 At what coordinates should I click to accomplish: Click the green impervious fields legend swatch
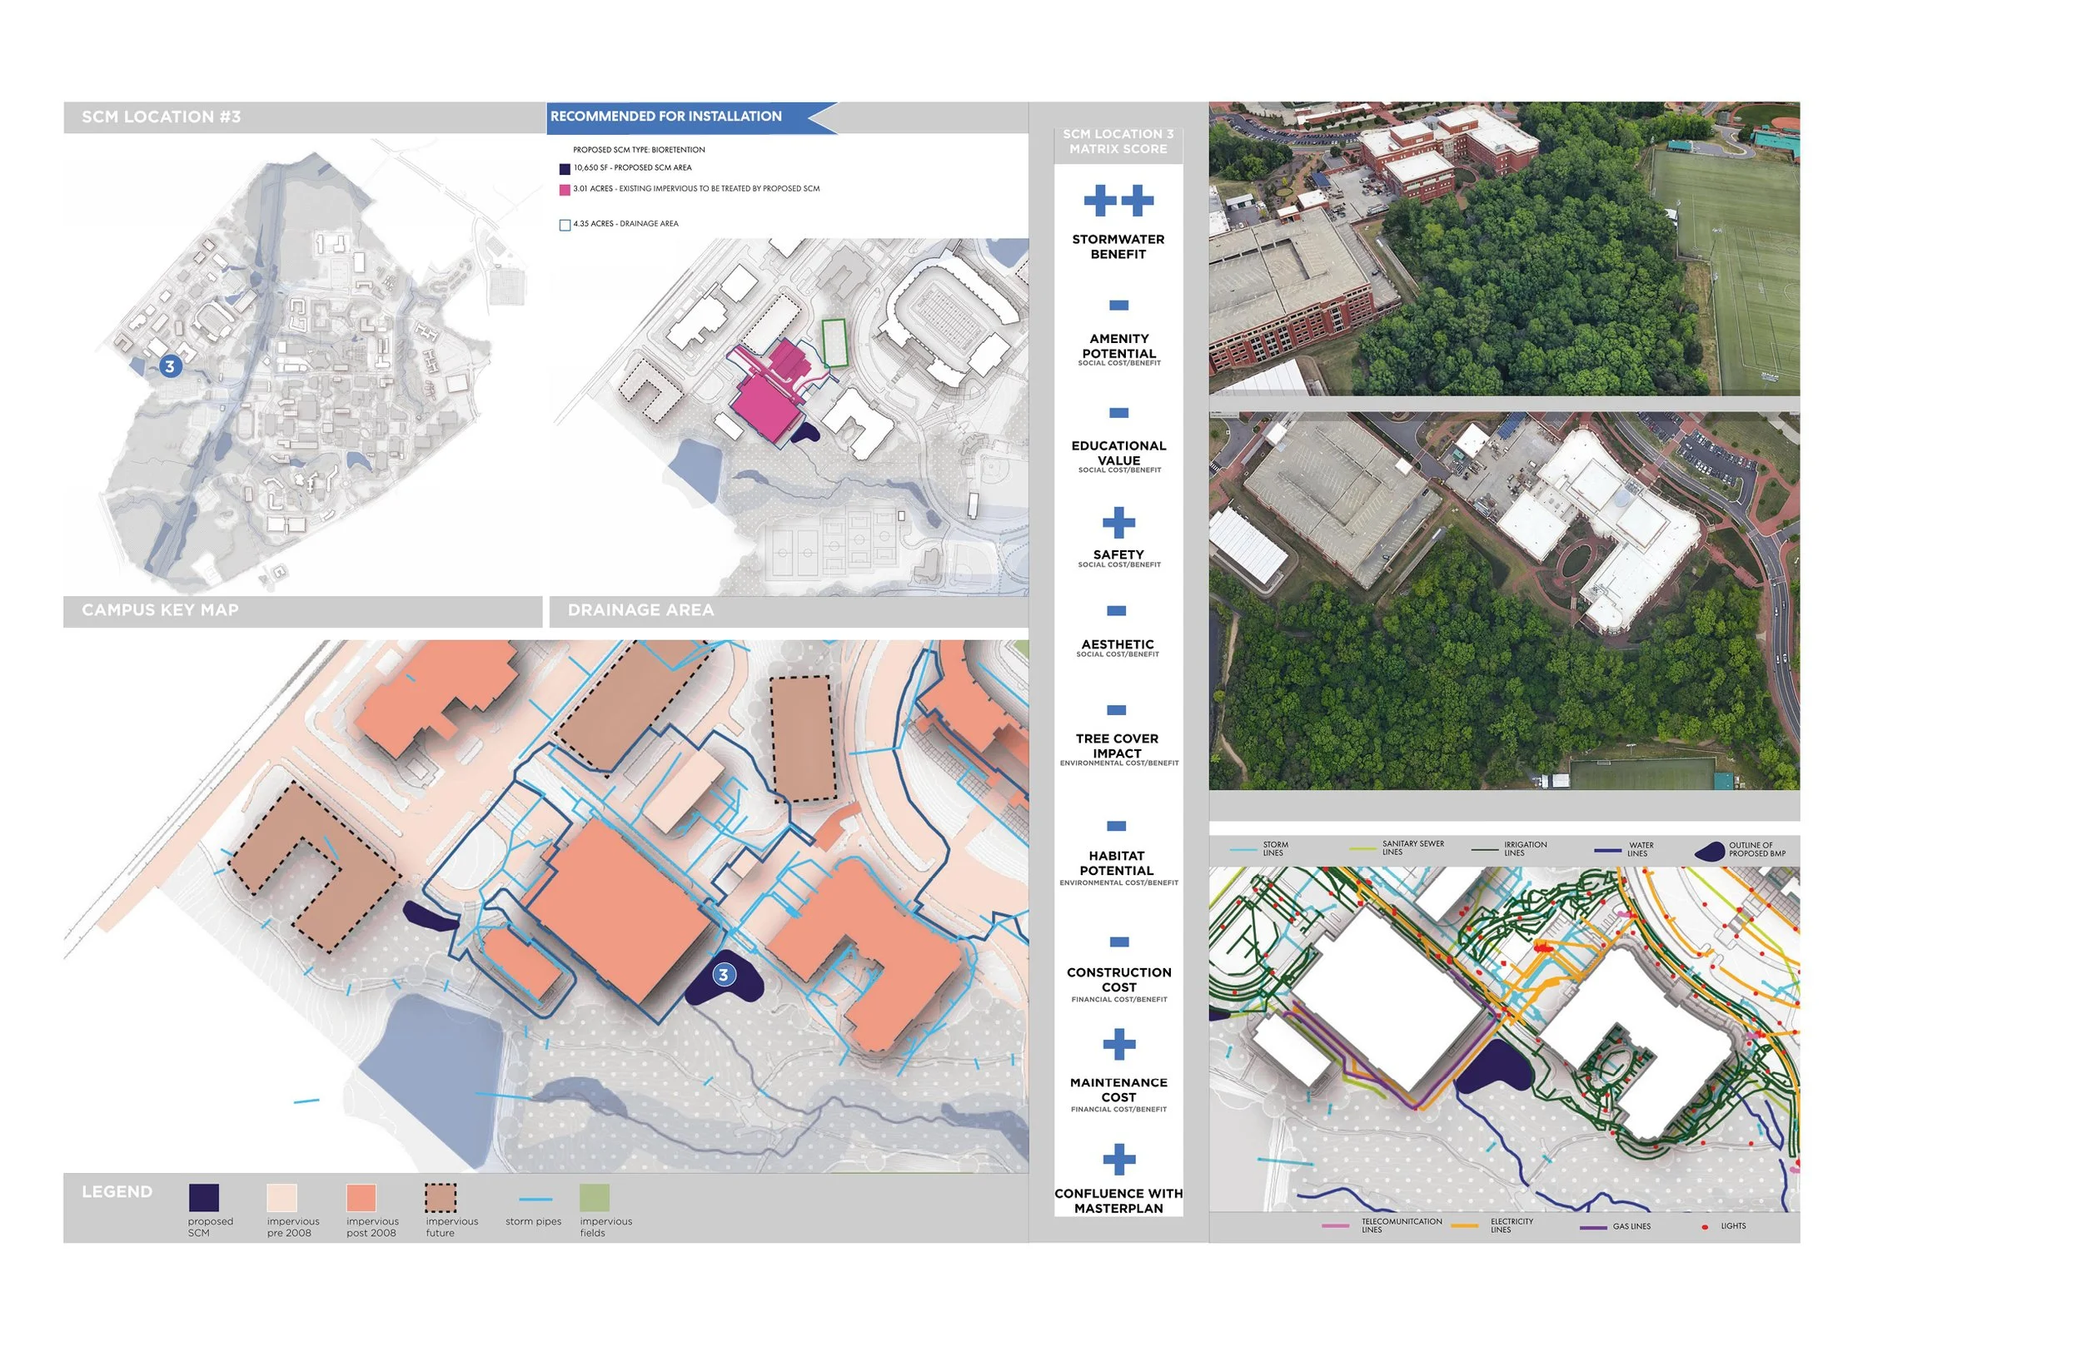click(594, 1196)
